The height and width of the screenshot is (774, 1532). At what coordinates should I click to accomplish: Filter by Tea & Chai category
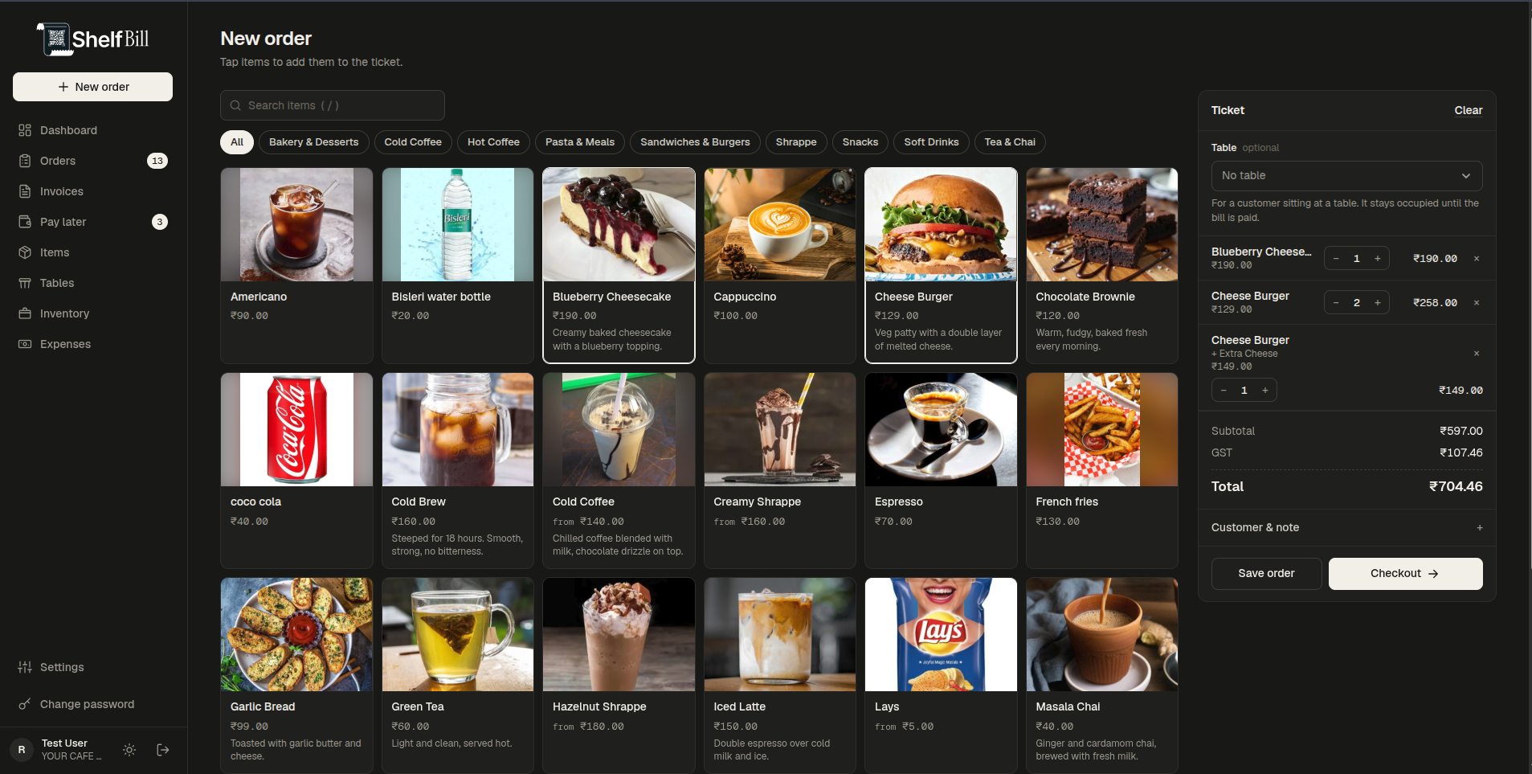(x=1010, y=142)
